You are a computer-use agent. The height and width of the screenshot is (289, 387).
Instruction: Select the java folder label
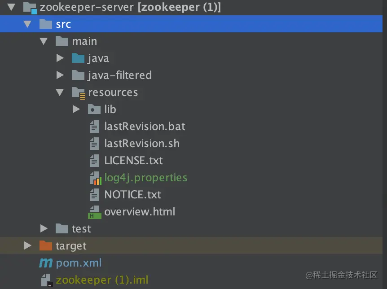(x=98, y=59)
